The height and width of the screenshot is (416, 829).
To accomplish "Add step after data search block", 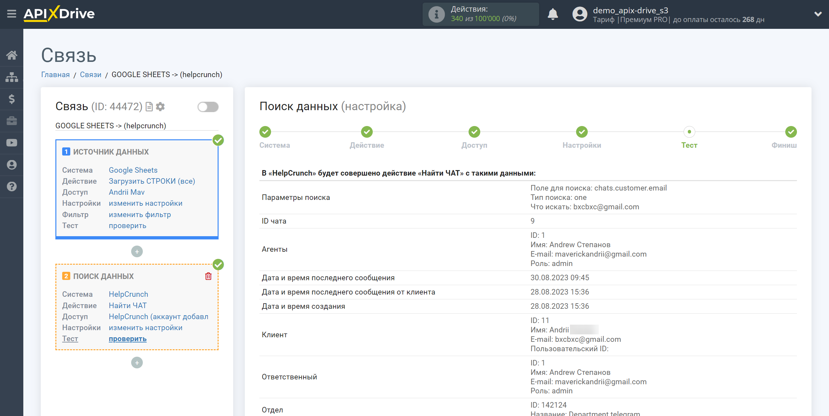I will click(x=137, y=363).
